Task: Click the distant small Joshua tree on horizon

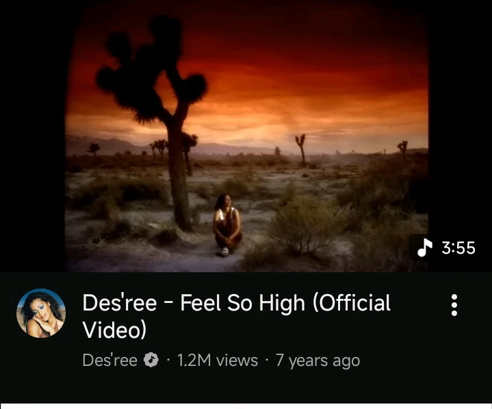Action: pos(301,149)
